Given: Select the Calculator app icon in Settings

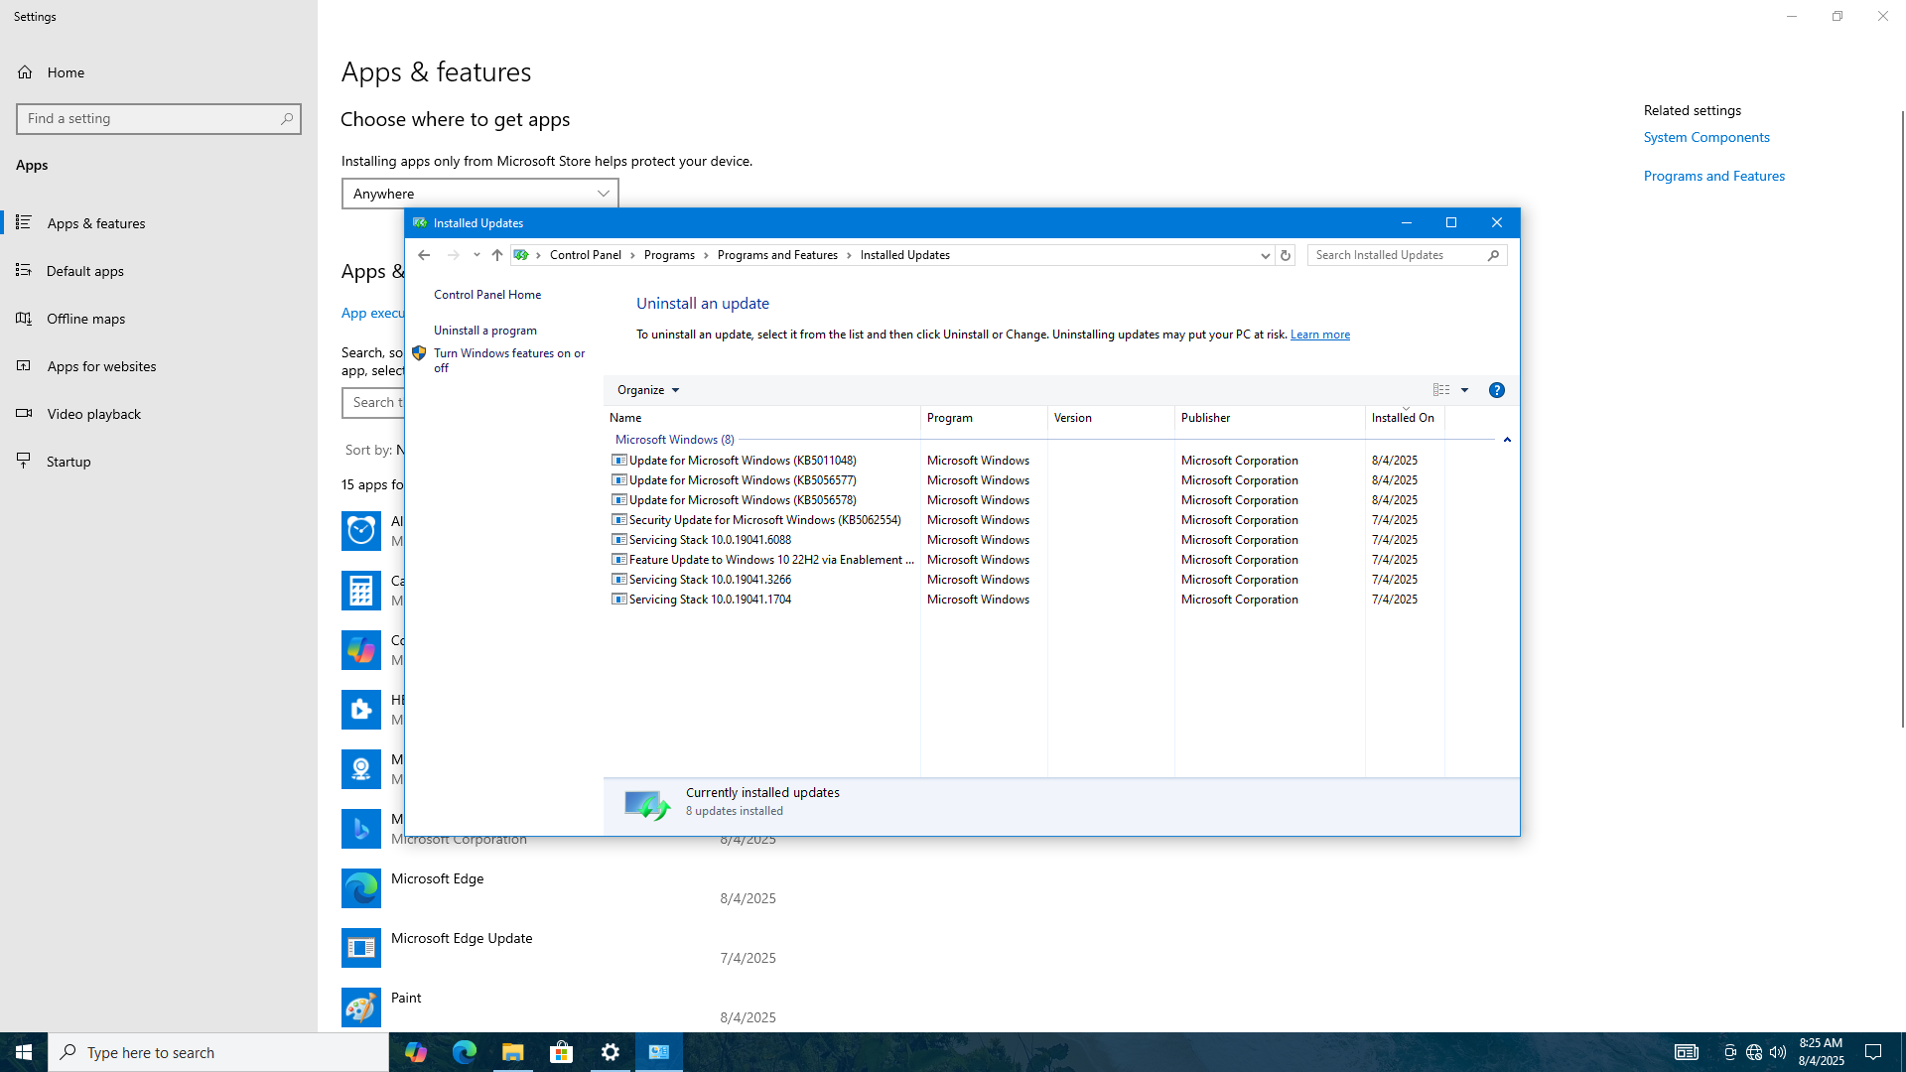Looking at the screenshot, I should click(x=361, y=591).
